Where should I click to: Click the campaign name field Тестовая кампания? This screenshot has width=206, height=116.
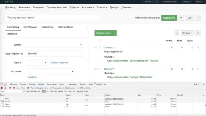point(52,17)
